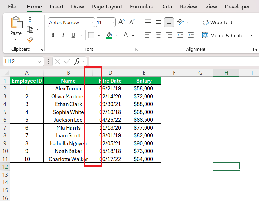Toggle italic formatting
This screenshot has width=259, height=201.
point(63,35)
